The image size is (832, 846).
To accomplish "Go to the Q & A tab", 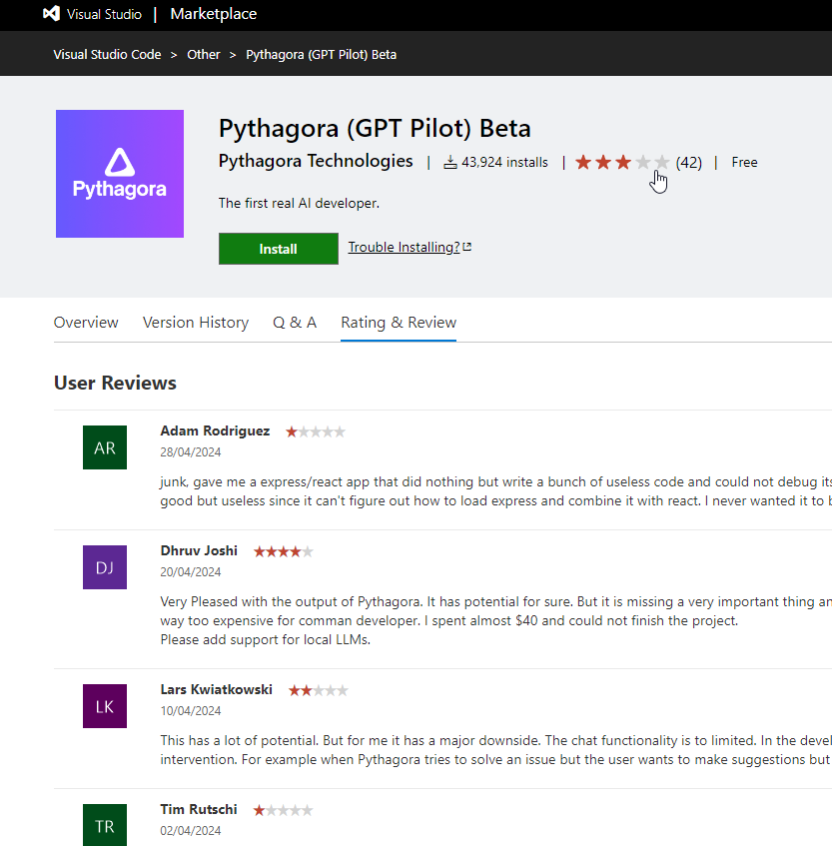I will click(x=295, y=323).
